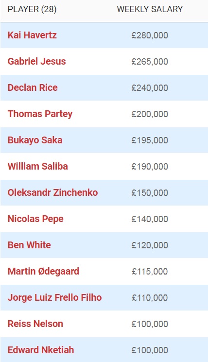The height and width of the screenshot is (362, 208).
Task: Select Jorge Luiz Frello Filho link
Action: (x=55, y=298)
